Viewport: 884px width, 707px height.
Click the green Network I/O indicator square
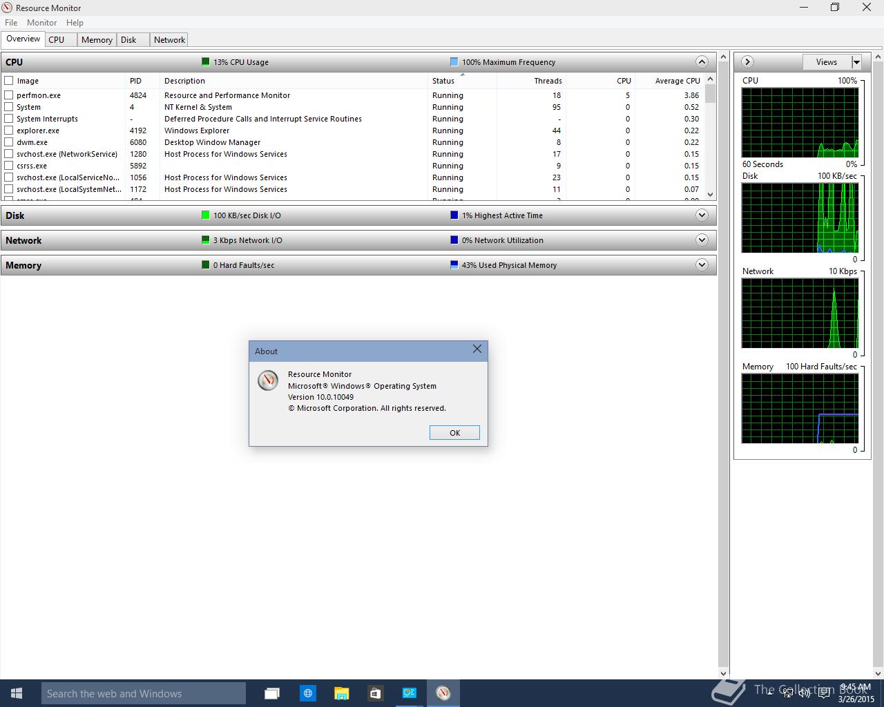click(x=205, y=240)
